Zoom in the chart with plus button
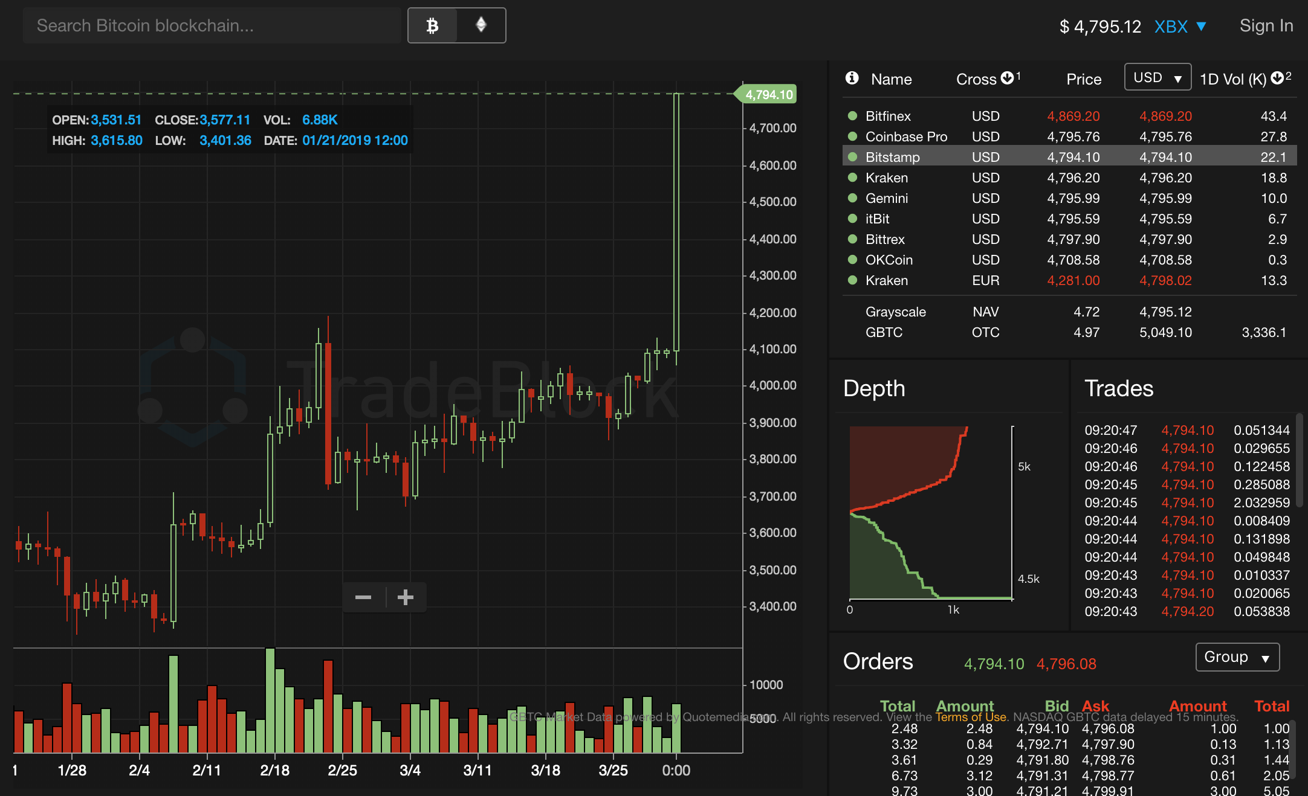1308x796 pixels. (x=406, y=597)
